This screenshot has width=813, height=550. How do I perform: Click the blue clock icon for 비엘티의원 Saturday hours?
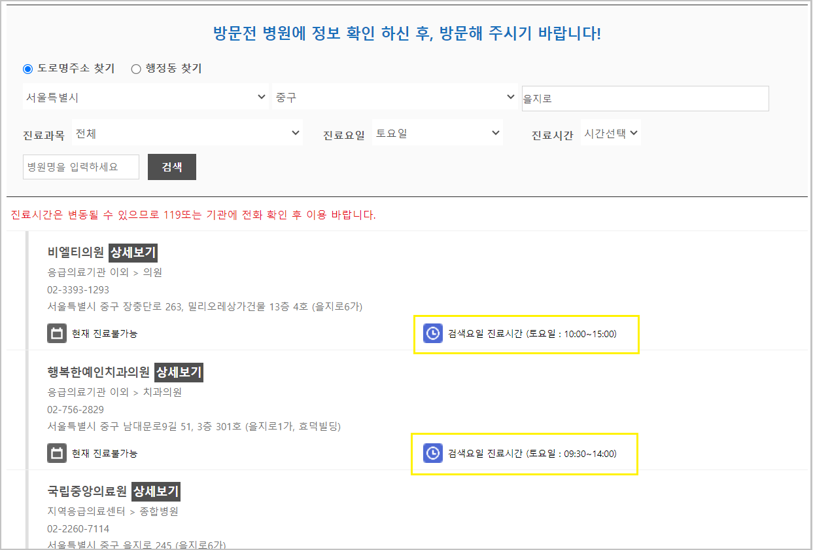tap(432, 334)
